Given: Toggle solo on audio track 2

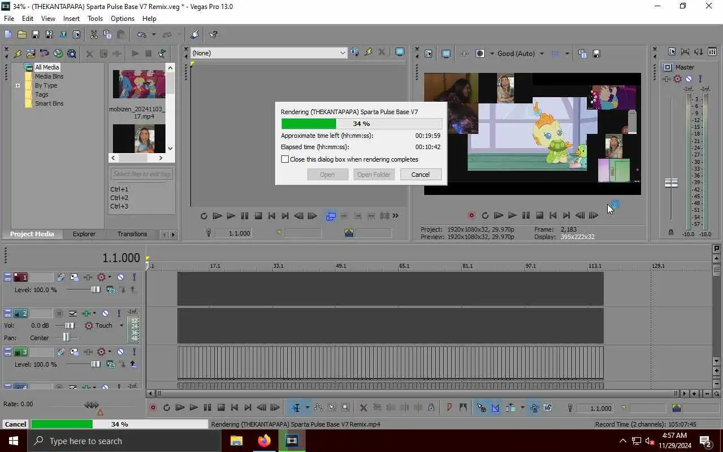Looking at the screenshot, I should 119,313.
